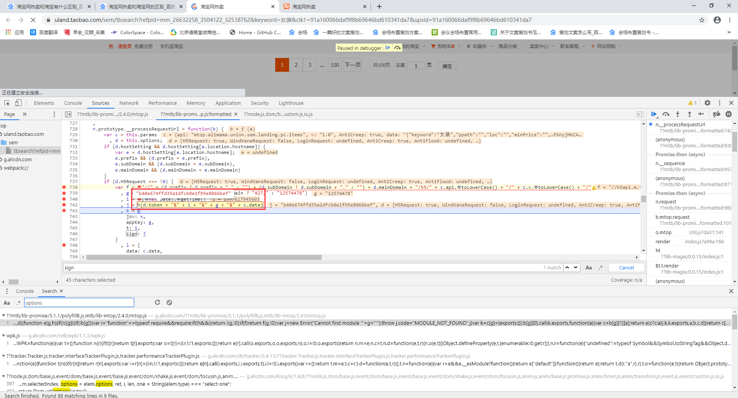Open DevTools settings gear
Viewport: 738px width, 398px height.
(707, 103)
